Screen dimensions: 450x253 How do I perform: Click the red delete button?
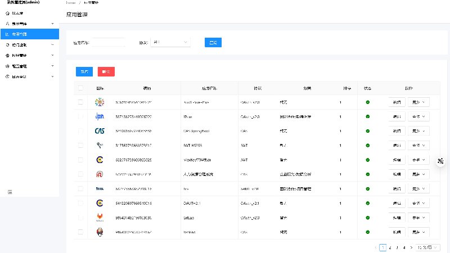(x=106, y=72)
